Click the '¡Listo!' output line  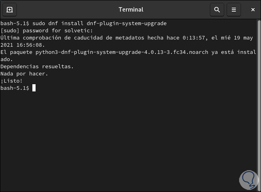tap(12, 81)
